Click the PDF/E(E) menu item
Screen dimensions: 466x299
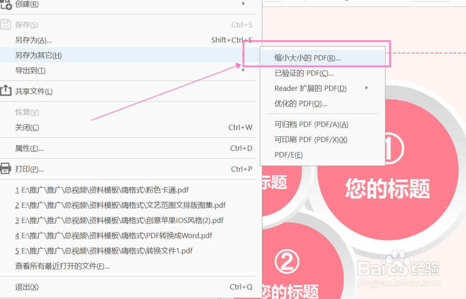click(x=288, y=154)
